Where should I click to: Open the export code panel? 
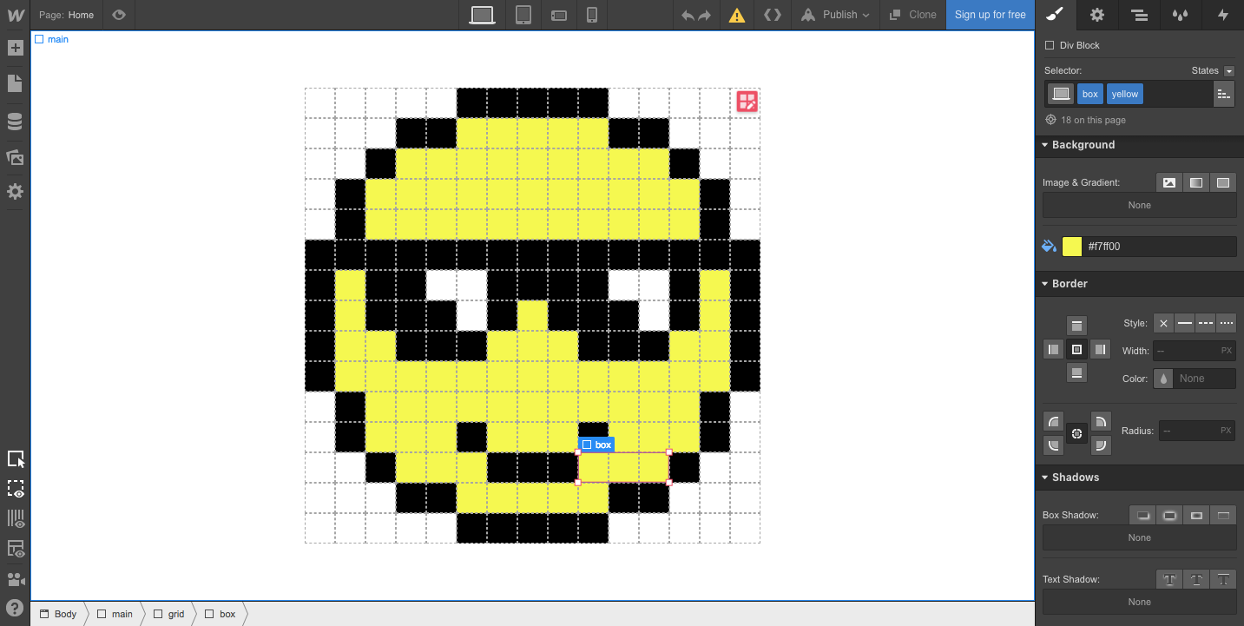(x=772, y=15)
